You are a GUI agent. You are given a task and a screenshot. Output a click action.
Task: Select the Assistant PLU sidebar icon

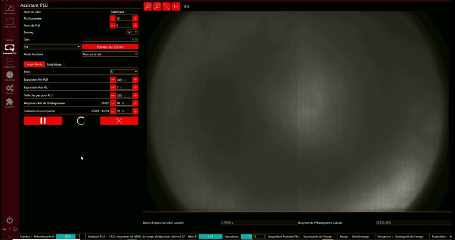coord(10,49)
